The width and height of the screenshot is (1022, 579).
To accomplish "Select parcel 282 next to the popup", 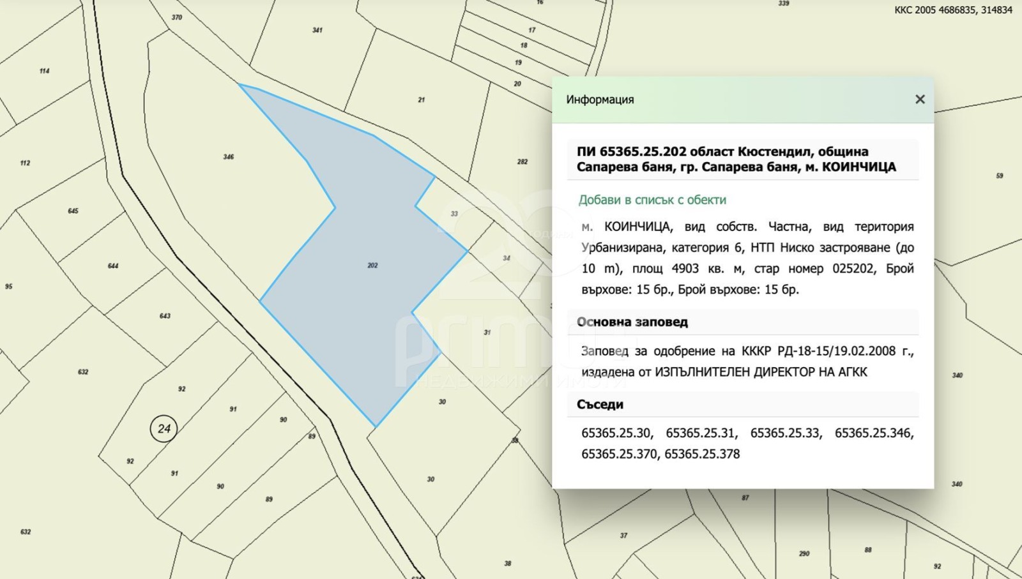I will 522,162.
